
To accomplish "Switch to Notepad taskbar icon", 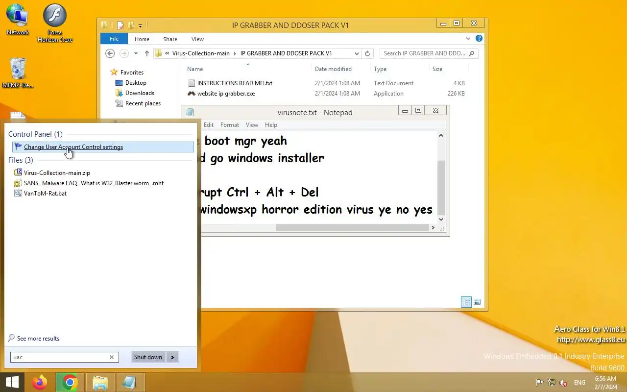I will (x=129, y=382).
